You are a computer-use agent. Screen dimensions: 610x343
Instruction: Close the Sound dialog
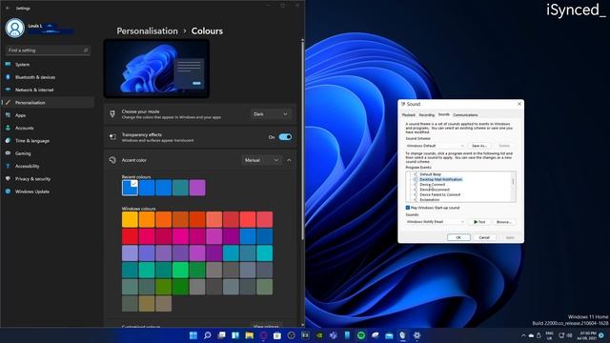[x=518, y=104]
